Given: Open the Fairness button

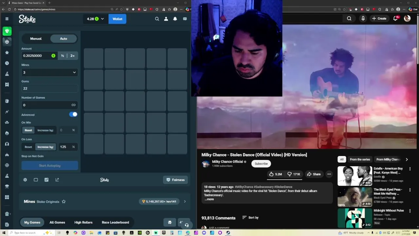Looking at the screenshot, I should 175,180.
